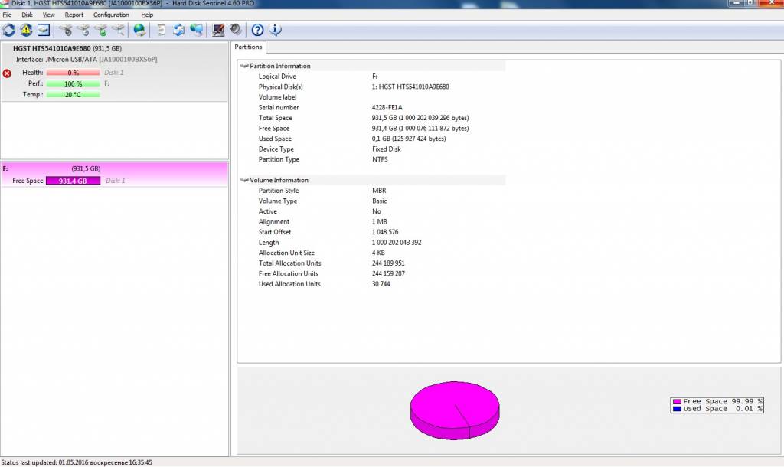Open Help via the question mark icon
This screenshot has height=467, width=784.
click(x=257, y=30)
